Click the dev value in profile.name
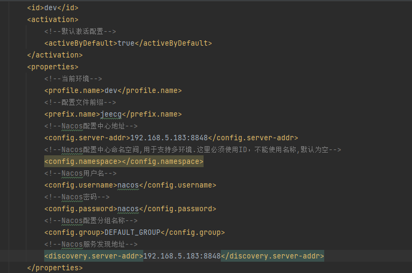This screenshot has width=412, height=273. pos(111,90)
